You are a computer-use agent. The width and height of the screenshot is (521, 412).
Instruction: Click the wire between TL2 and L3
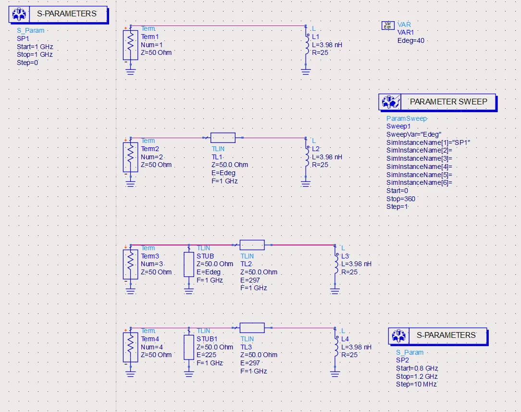303,245
